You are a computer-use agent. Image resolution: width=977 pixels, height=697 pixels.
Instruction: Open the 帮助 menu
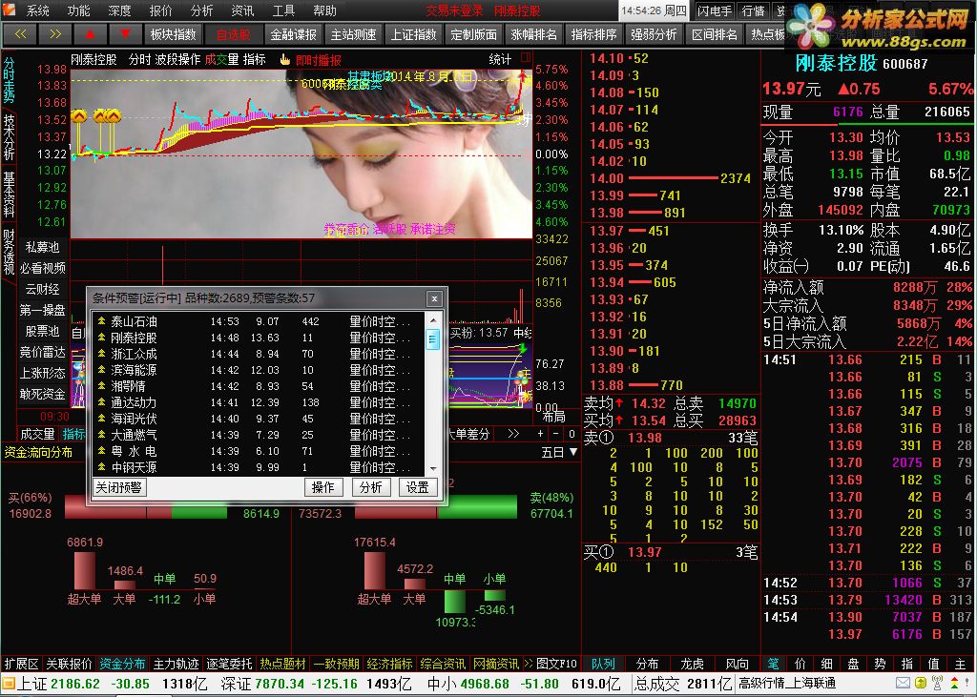coord(324,10)
